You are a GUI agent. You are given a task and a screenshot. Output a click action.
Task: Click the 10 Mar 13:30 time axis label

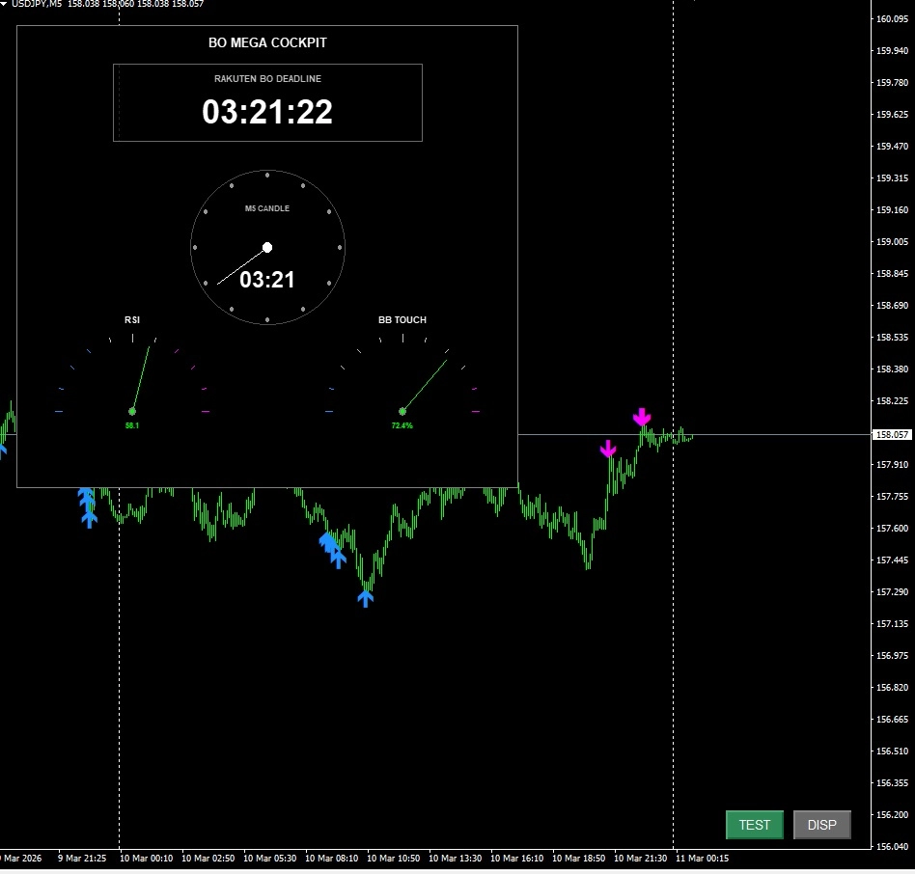point(456,859)
